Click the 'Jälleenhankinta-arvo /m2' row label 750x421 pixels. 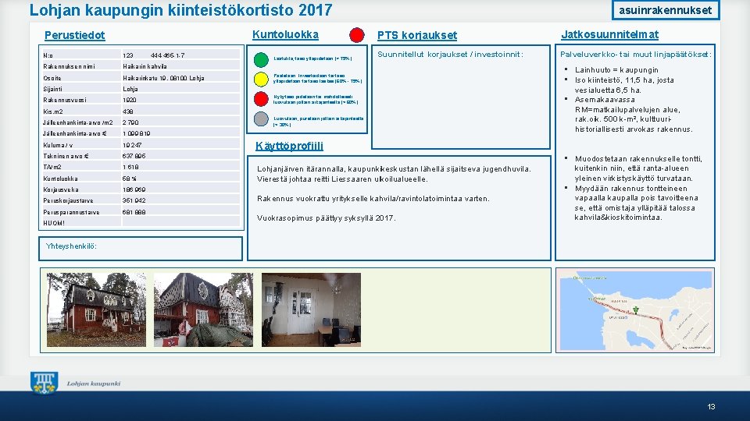[x=78, y=122]
